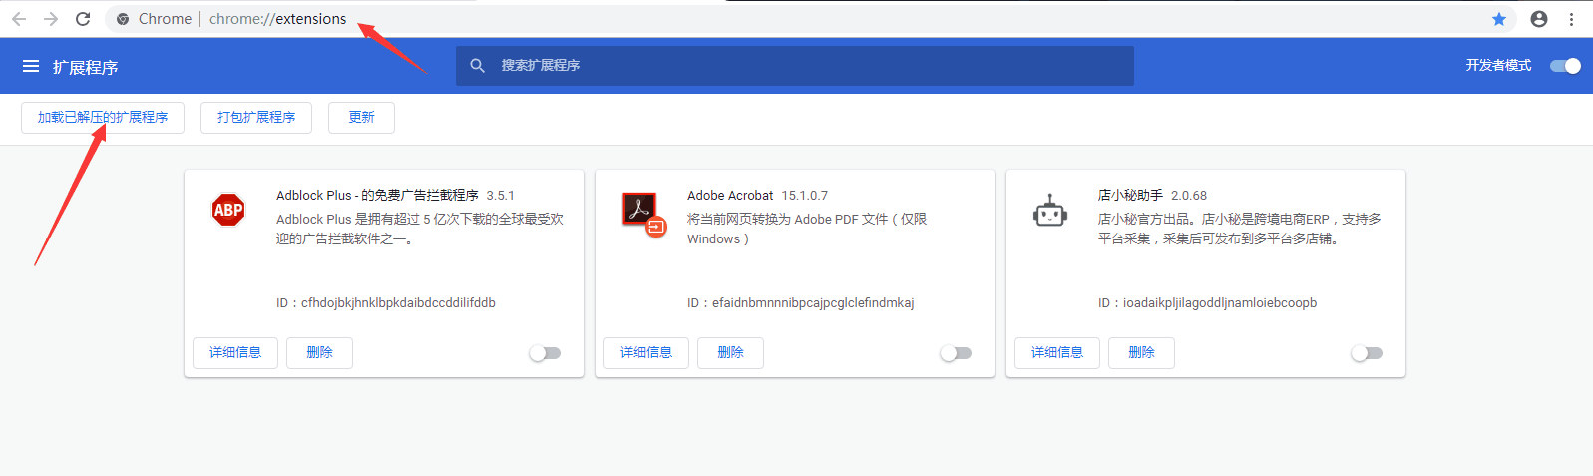Screen dimensions: 1593x476
Task: Select the Adblock Plus ID text cfhdojbkjhnklbpkdaibdccddilifddb
Action: click(398, 303)
